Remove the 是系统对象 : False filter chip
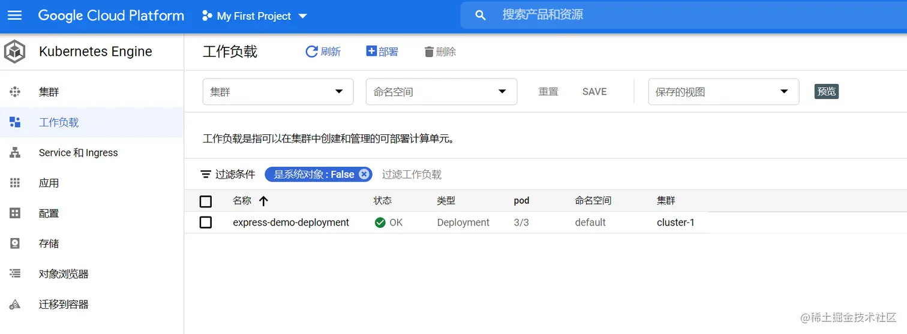Image resolution: width=907 pixels, height=334 pixels. (x=364, y=174)
